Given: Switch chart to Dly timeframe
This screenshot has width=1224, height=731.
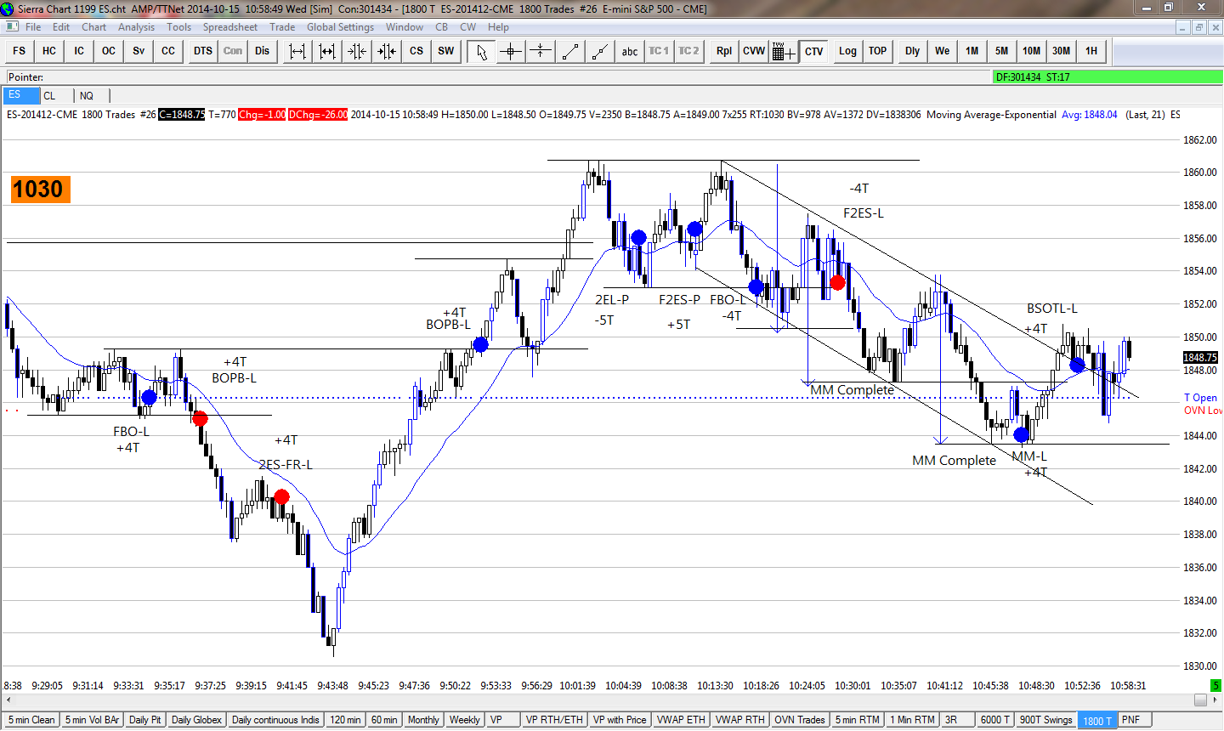Looking at the screenshot, I should tap(913, 51).
